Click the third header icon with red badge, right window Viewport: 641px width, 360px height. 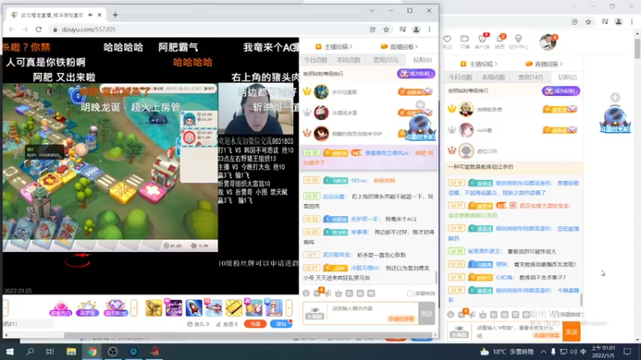(482, 39)
